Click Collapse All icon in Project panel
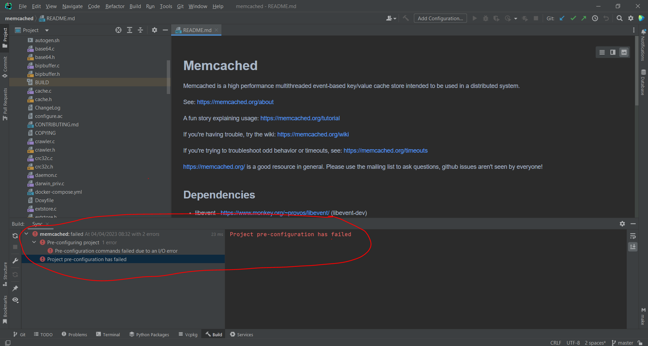This screenshot has height=346, width=648. [140, 30]
